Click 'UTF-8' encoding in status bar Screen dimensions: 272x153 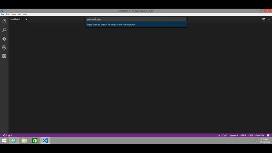243,135
